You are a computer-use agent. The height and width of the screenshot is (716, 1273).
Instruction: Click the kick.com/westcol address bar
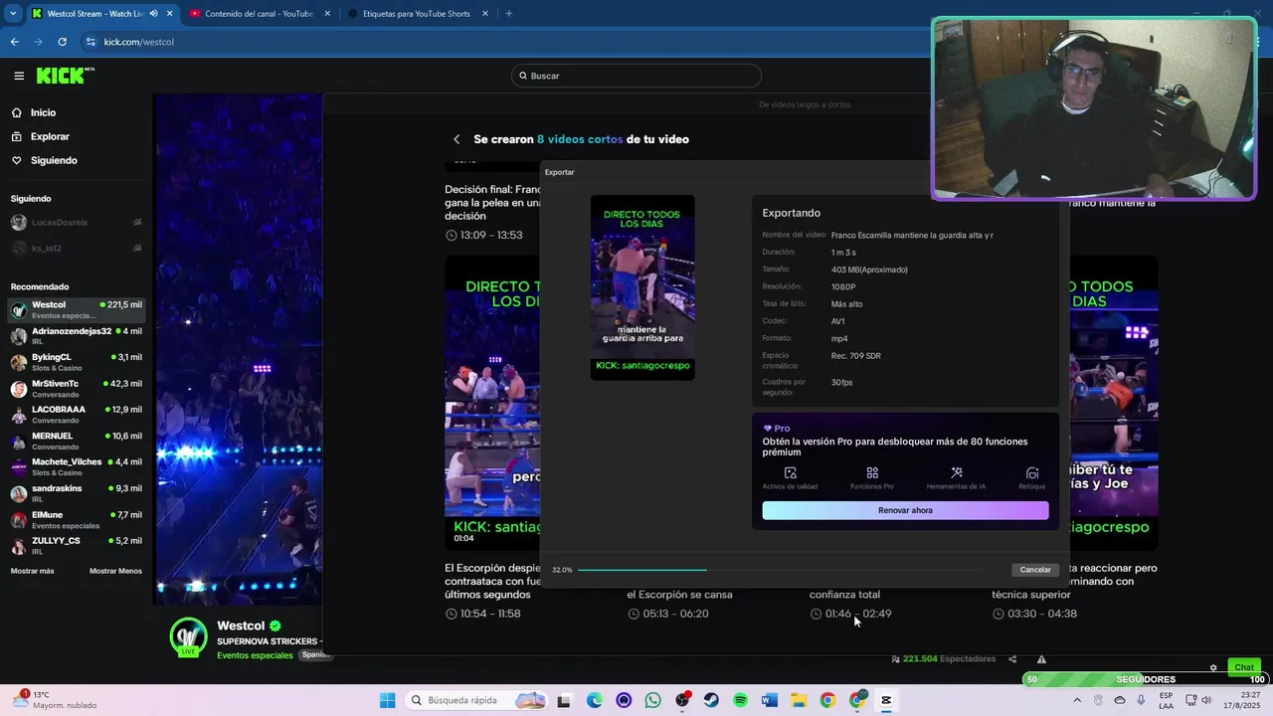(139, 42)
